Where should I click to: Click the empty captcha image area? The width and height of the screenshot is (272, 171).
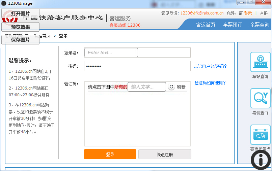click(x=137, y=118)
